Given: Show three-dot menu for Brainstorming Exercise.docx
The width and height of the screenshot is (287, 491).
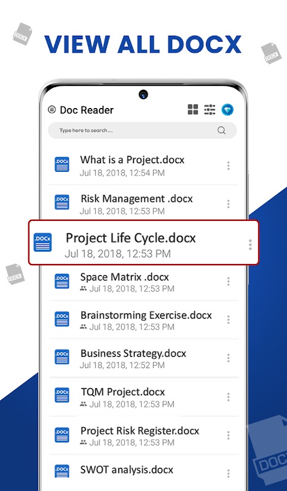Looking at the screenshot, I should coord(229,320).
